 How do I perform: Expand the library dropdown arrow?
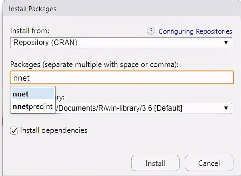pyautogui.click(x=226, y=109)
